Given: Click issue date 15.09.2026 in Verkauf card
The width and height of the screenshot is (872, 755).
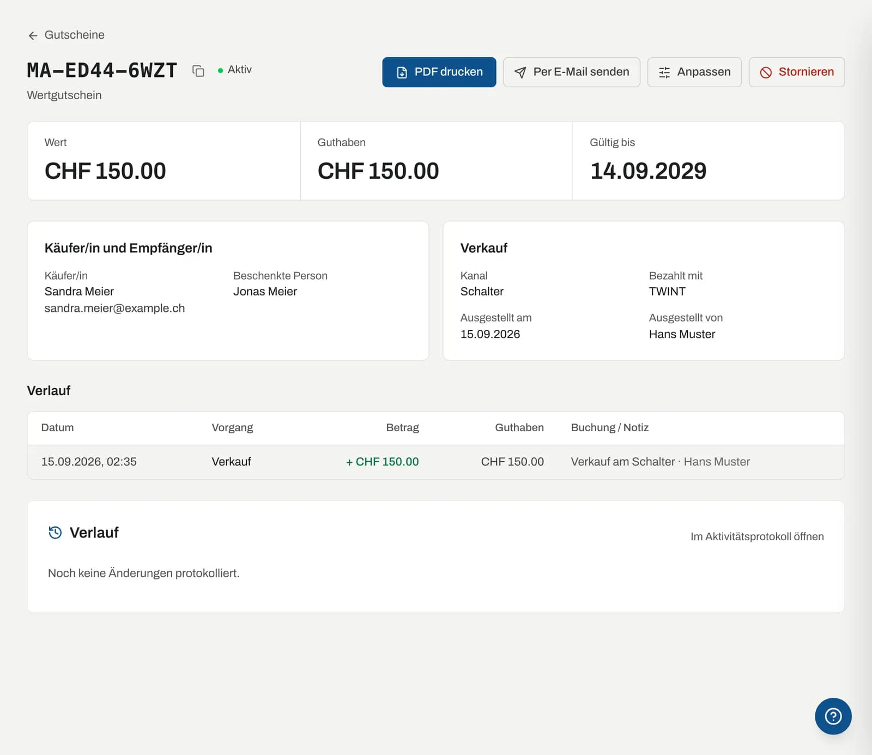Looking at the screenshot, I should [490, 334].
